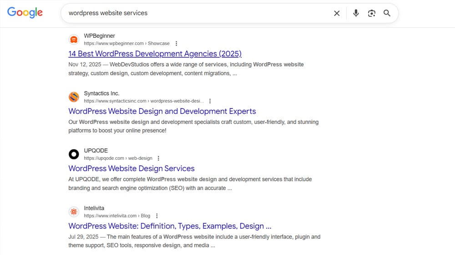Open 'WordPress Website Design Services' link
This screenshot has width=455, height=255.
point(131,168)
